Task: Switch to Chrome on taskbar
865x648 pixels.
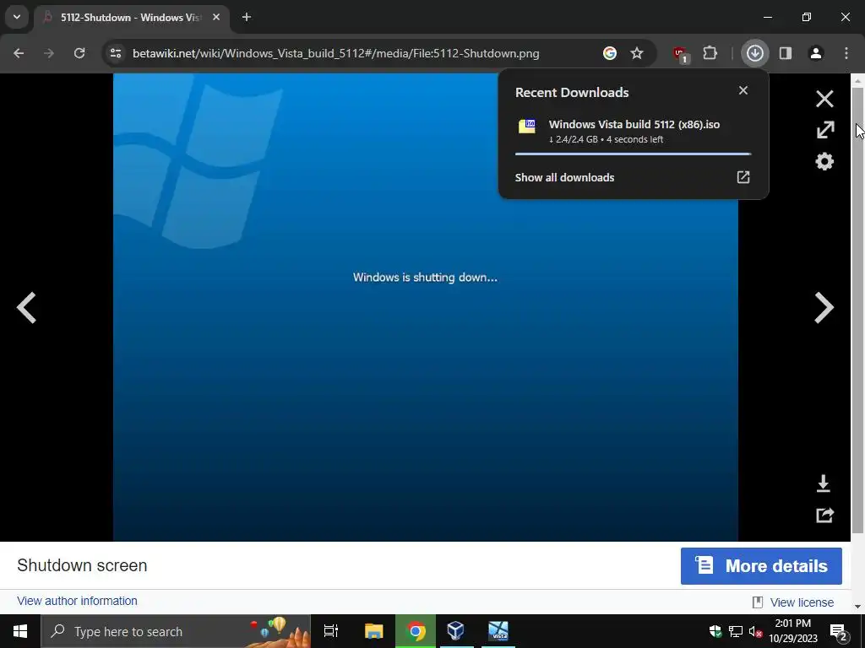Action: (x=416, y=631)
